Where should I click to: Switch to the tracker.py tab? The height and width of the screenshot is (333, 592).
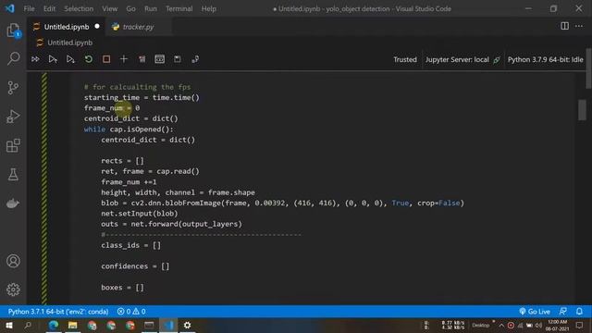[x=138, y=27]
